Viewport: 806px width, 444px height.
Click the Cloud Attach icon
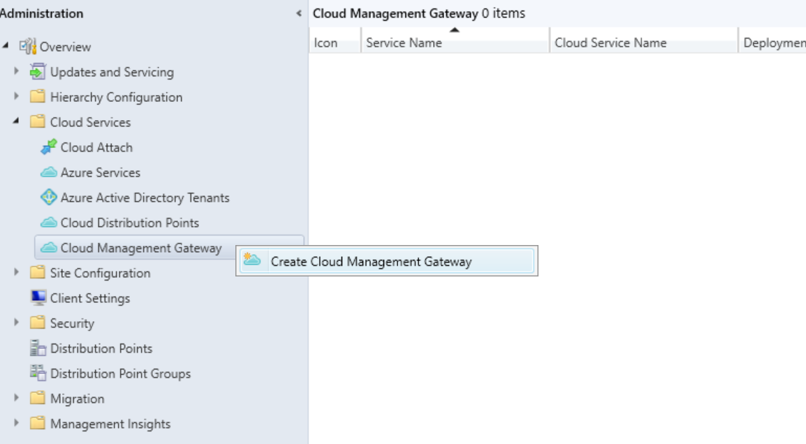pos(48,147)
